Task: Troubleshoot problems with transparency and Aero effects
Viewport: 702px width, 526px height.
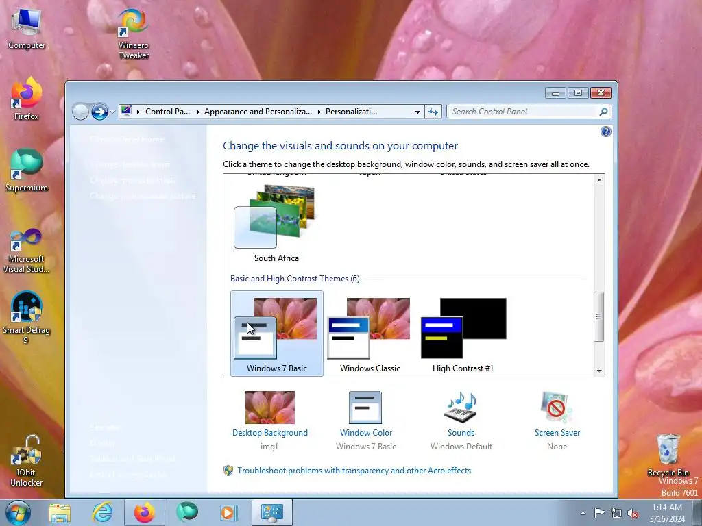Action: 354,471
